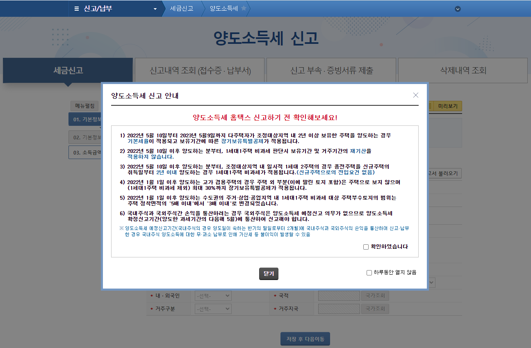Close the 양도소득세 신고 안내 popup with the X
531x348 pixels.
415,95
